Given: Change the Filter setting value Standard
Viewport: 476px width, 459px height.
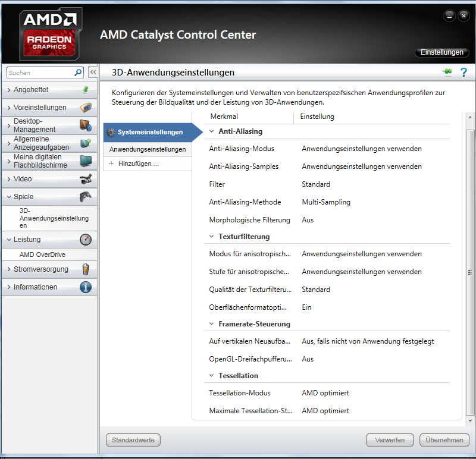Looking at the screenshot, I should click(316, 184).
